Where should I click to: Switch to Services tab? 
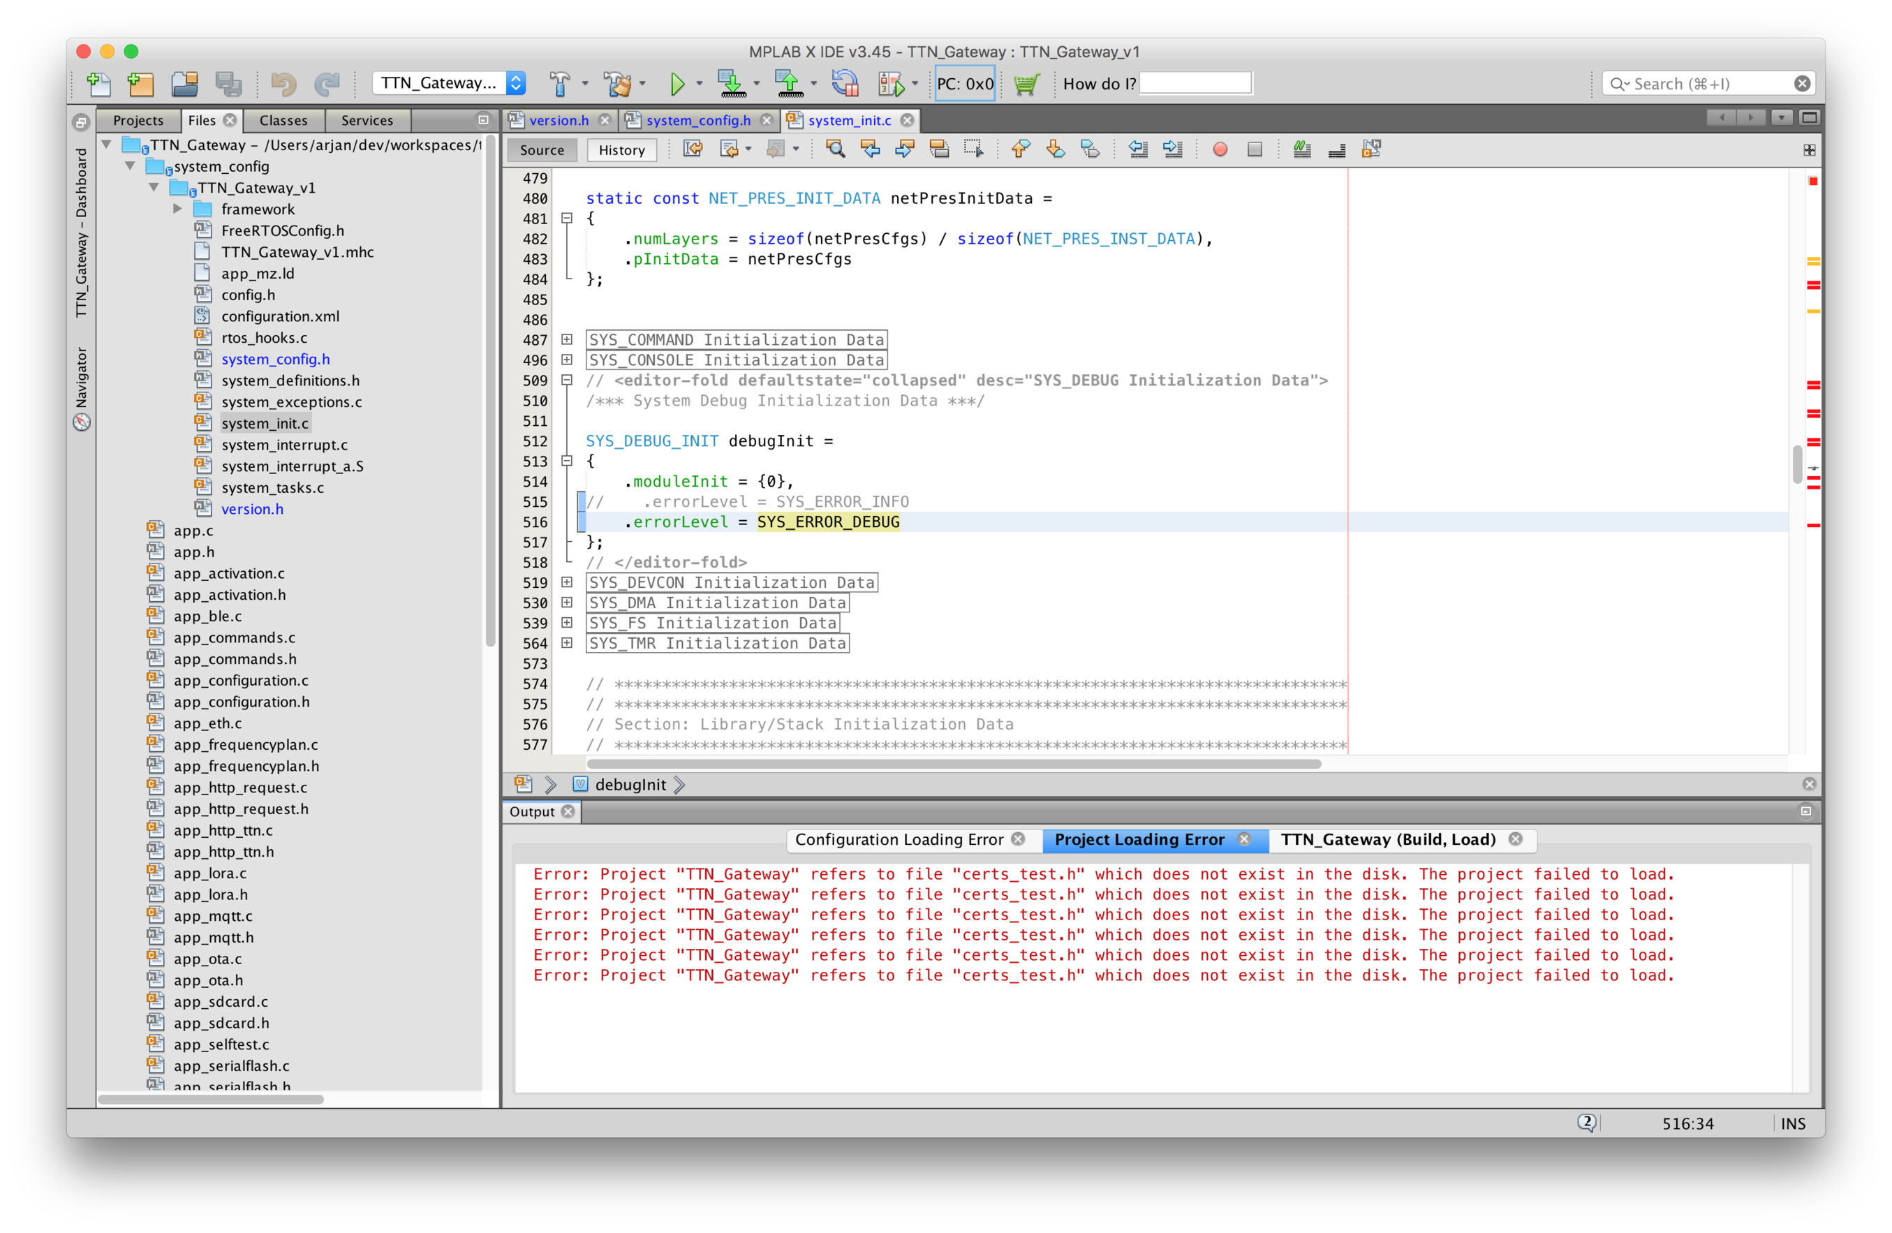pyautogui.click(x=367, y=120)
